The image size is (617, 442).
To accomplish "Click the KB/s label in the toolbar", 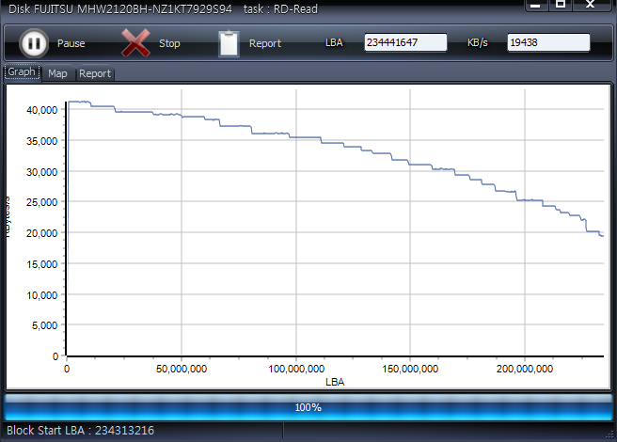I will (x=477, y=42).
